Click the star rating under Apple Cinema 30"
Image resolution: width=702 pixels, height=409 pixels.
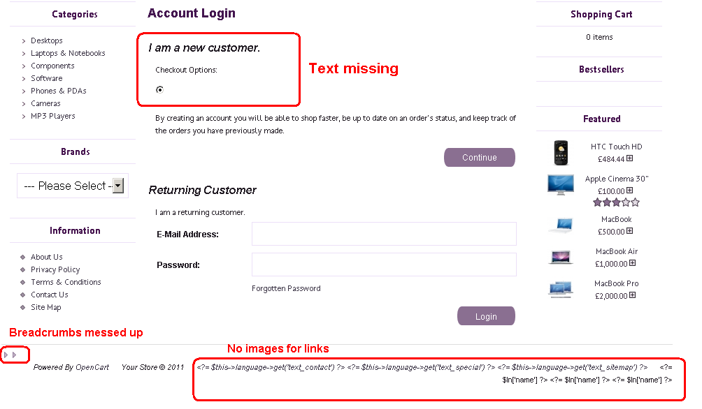(616, 202)
